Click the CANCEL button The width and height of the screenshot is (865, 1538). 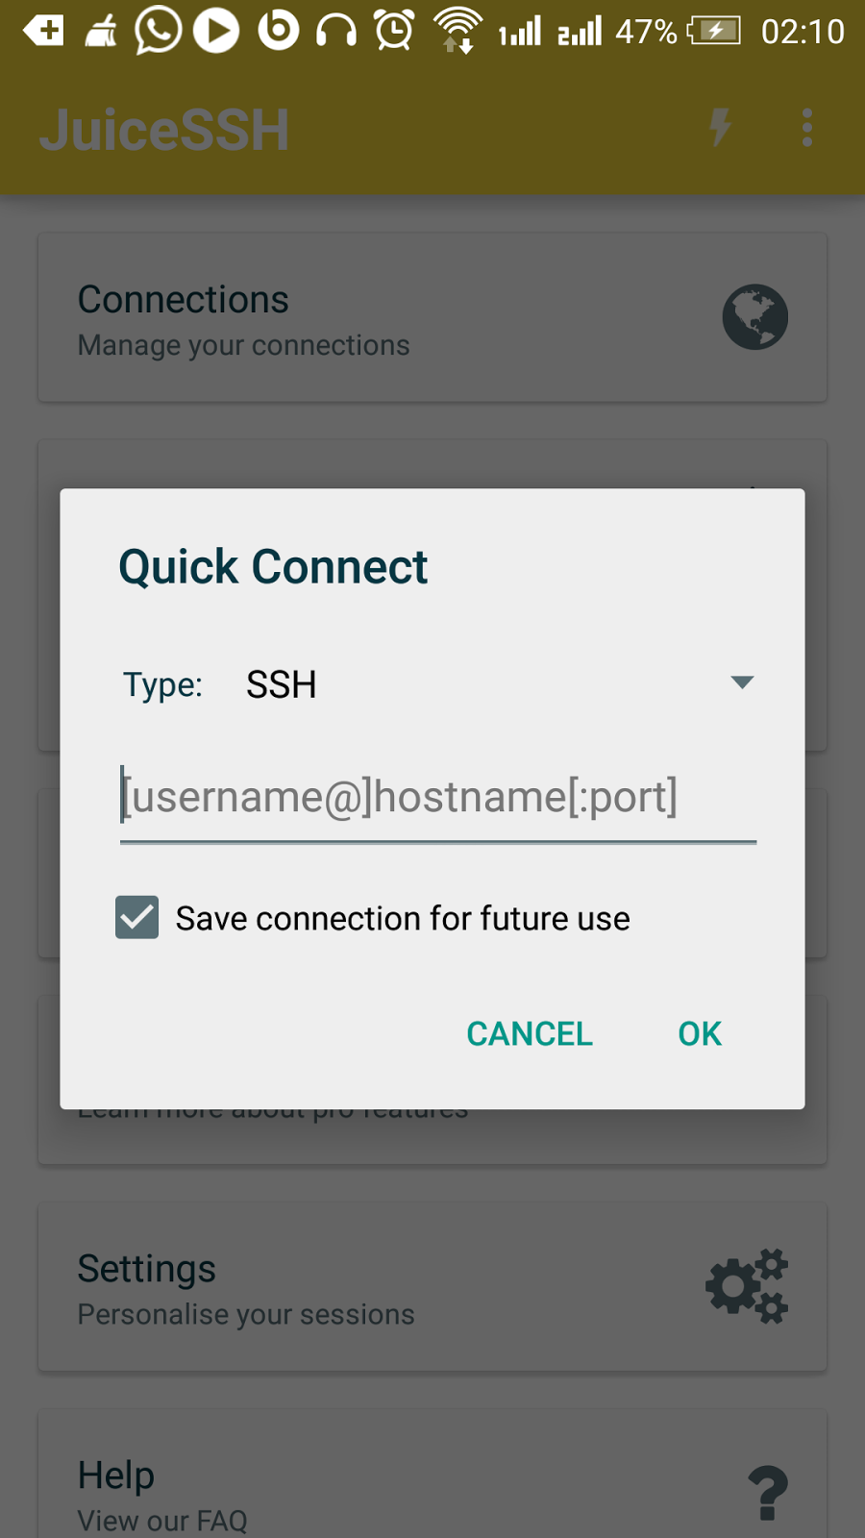pyautogui.click(x=530, y=1034)
